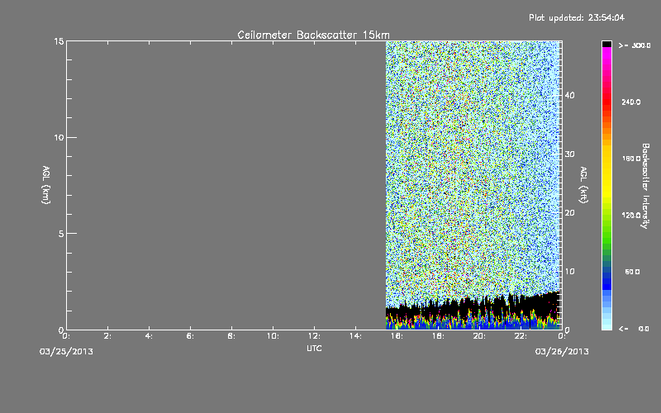Click the 03/26/2013 end date label

[562, 352]
